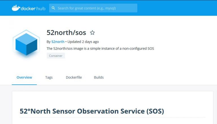Screen dimensions: 217x124
Task: Open the 52north publisher profile link
Action: click(x=58, y=42)
